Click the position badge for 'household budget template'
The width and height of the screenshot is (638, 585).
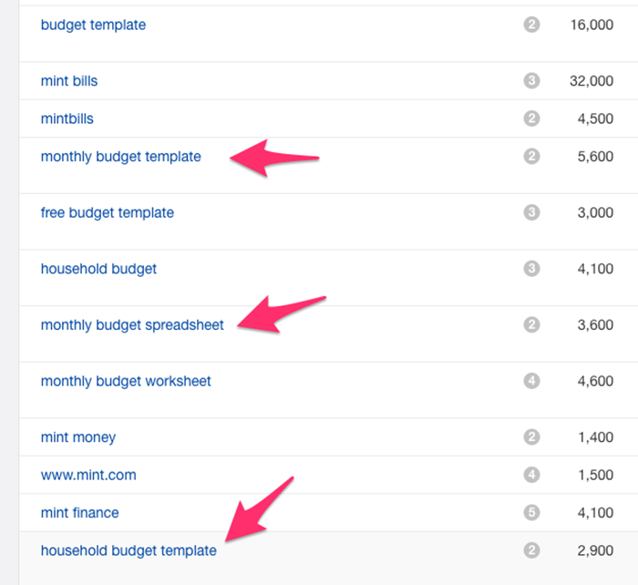pyautogui.click(x=531, y=550)
